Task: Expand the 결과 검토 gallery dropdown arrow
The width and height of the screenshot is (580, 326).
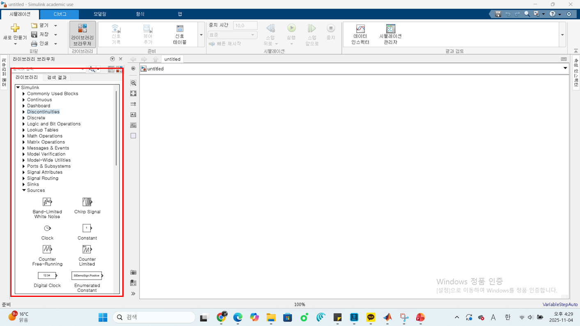Action: point(562,35)
